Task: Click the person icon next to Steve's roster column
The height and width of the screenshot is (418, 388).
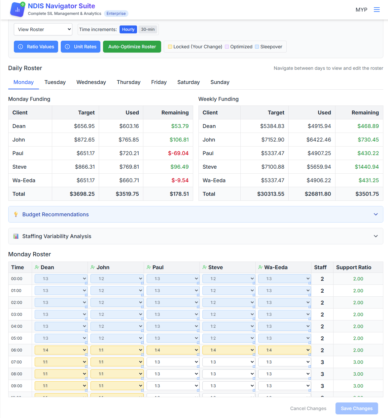Action: tap(205, 267)
